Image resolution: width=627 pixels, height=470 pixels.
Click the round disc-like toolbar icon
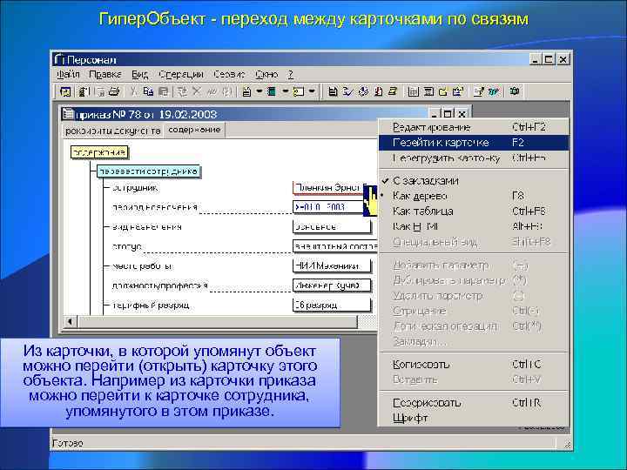[363, 91]
